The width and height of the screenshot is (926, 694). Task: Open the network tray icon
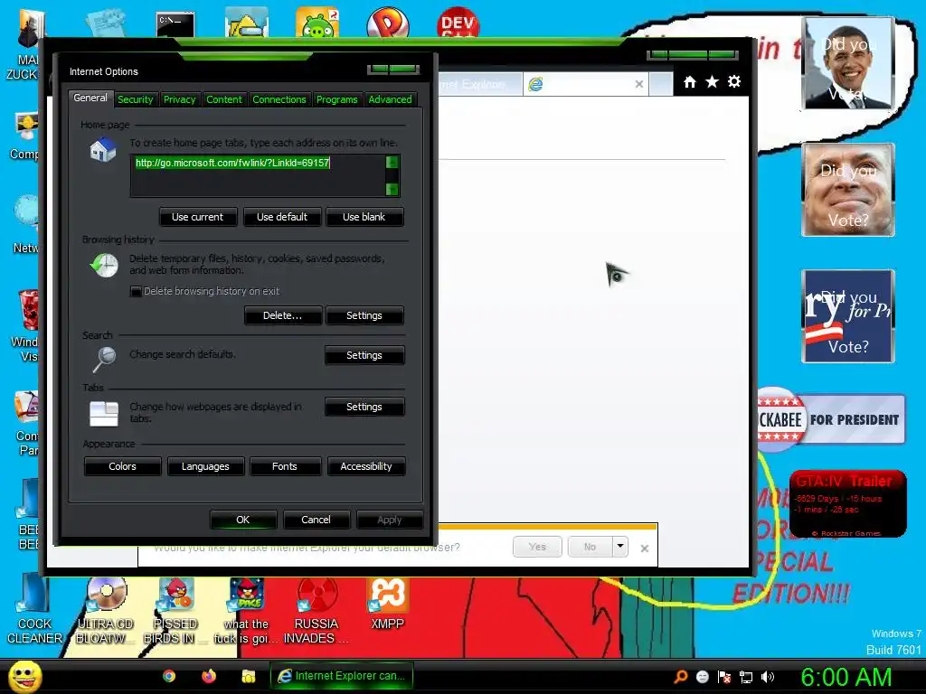[x=746, y=677]
